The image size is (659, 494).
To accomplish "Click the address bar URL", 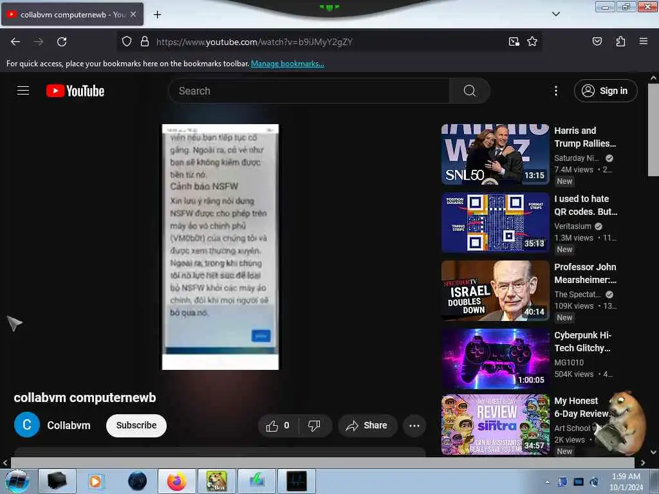I will pyautogui.click(x=254, y=42).
